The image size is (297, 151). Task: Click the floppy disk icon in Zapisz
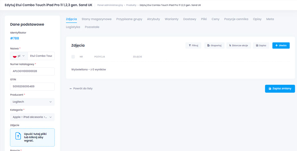click(x=257, y=46)
